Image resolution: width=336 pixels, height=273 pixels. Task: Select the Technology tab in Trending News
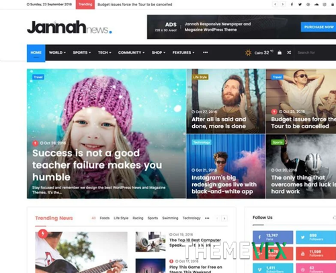pyautogui.click(x=192, y=218)
